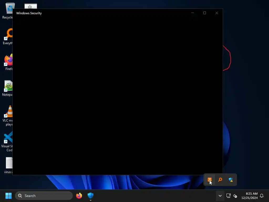Click the taskbar Search box
Image resolution: width=269 pixels, height=202 pixels.
point(44,196)
